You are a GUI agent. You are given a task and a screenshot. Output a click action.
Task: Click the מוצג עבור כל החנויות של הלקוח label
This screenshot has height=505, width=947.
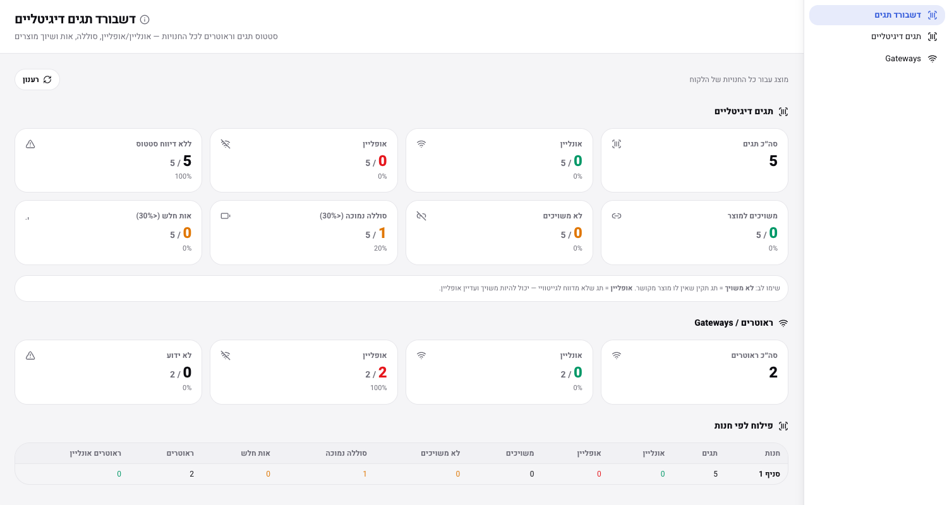(x=739, y=80)
